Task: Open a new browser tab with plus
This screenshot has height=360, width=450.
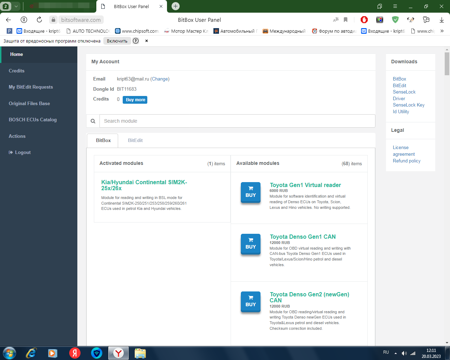Action: point(175,6)
